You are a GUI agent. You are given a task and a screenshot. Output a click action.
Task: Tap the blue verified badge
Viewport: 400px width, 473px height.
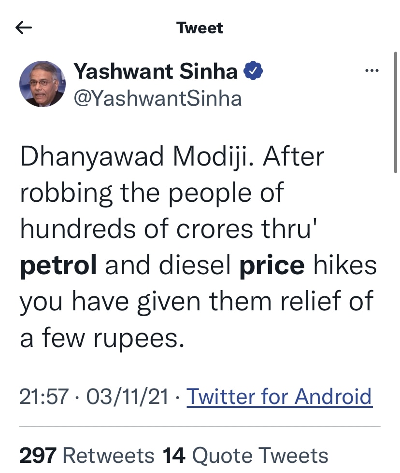coord(253,72)
